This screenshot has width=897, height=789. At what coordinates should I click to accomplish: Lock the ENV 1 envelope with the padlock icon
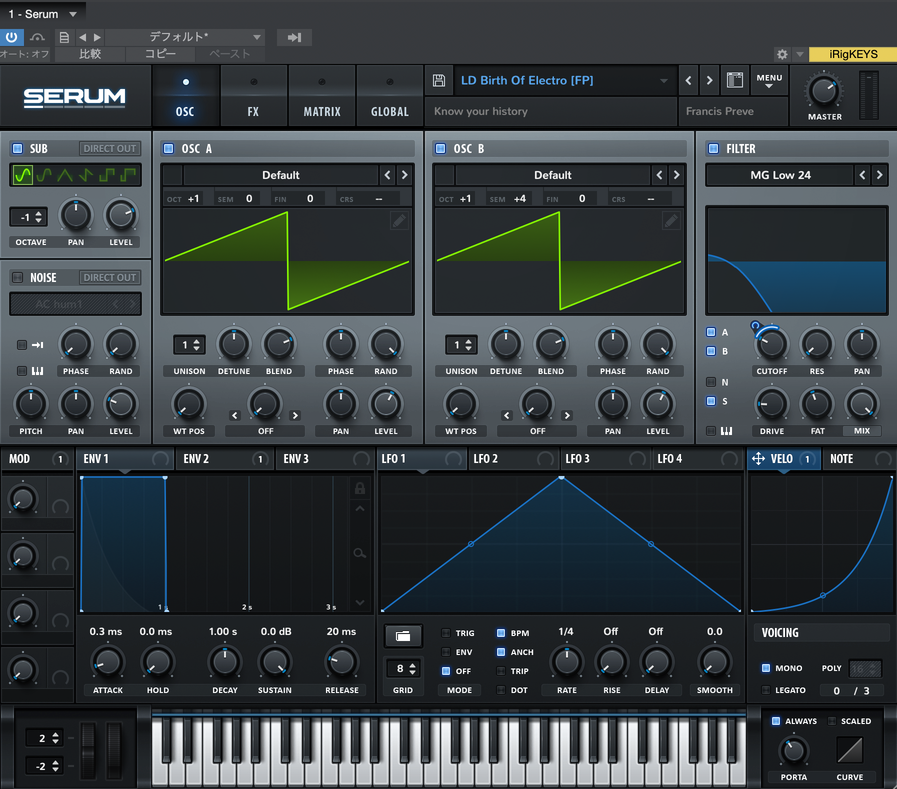359,488
